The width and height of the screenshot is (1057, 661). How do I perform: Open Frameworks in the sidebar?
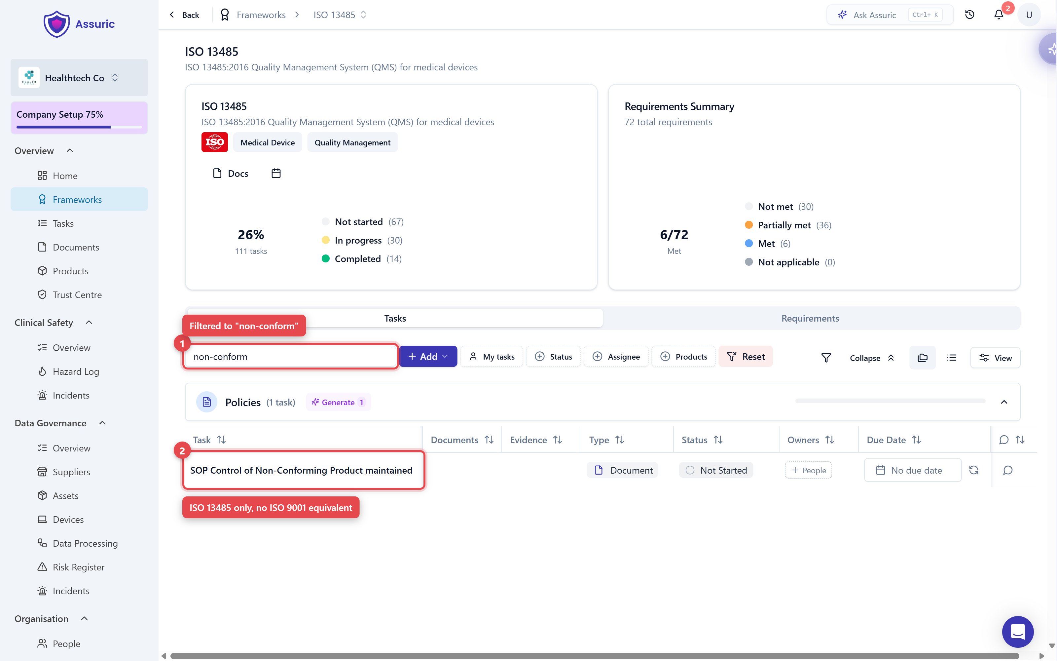coord(79,199)
